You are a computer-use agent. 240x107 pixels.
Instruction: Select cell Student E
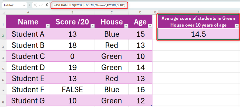[x=28, y=78]
